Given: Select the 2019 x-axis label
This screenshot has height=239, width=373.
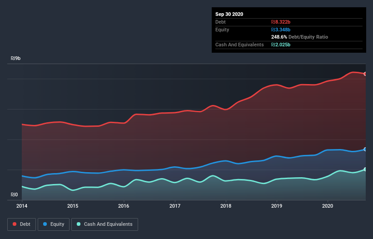Looking at the screenshot, I should [277, 206].
